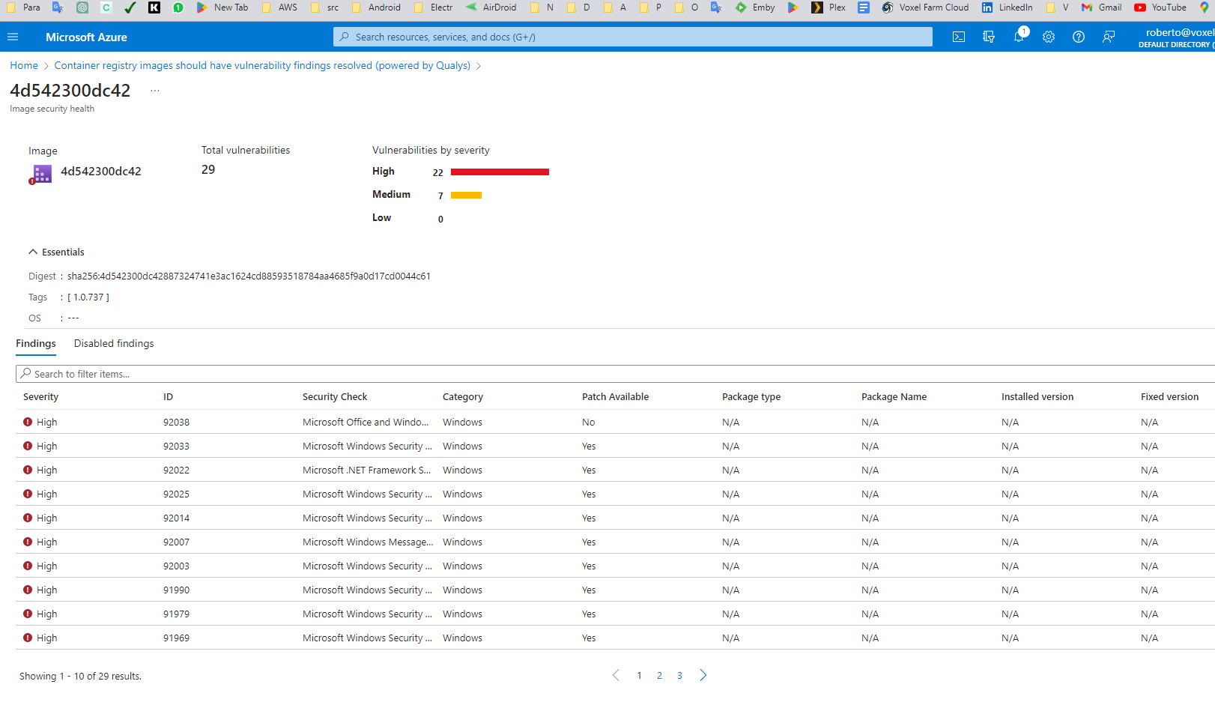
Task: Click the High severity red bar
Action: 500,172
